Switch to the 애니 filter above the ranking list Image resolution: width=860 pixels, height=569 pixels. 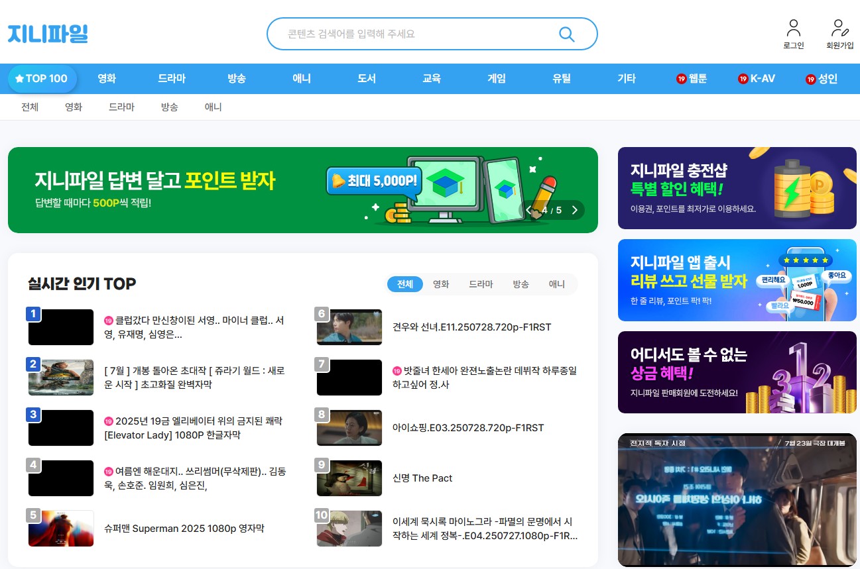click(557, 284)
